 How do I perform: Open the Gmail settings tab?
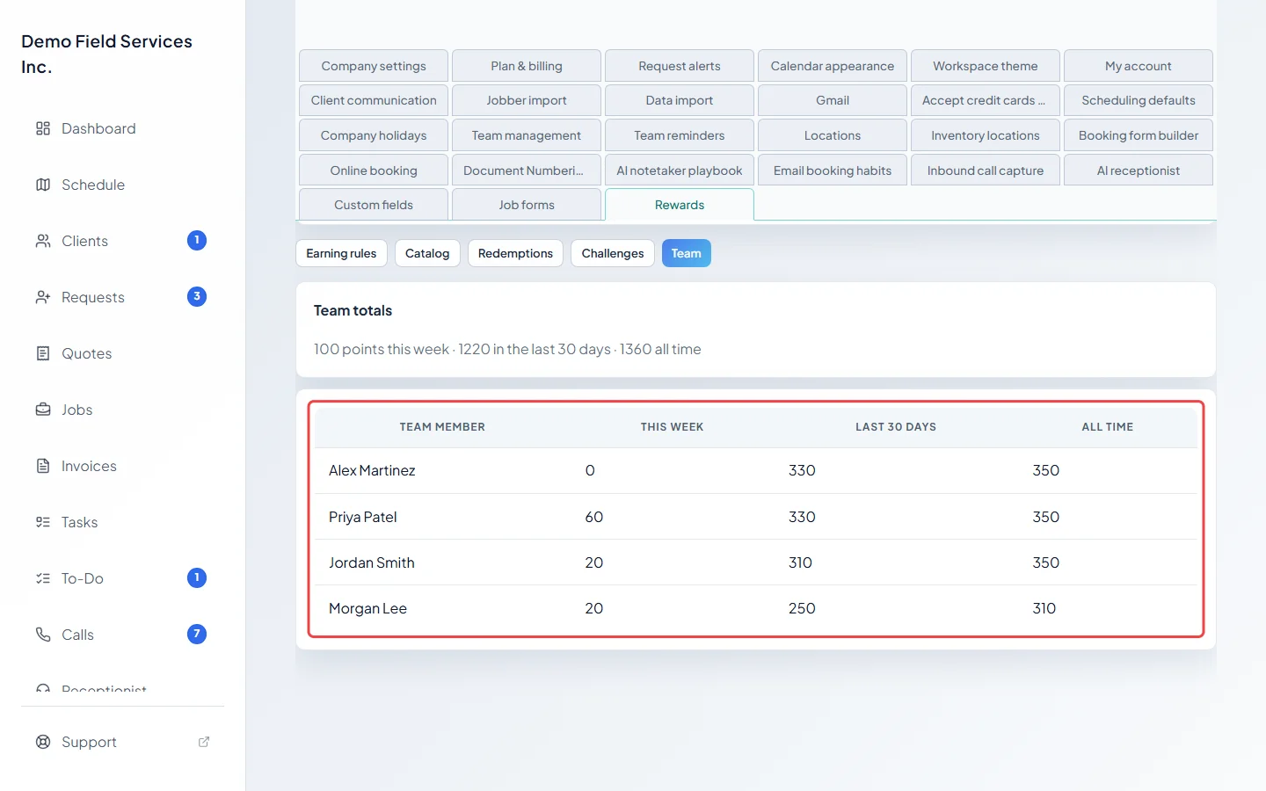click(x=833, y=100)
